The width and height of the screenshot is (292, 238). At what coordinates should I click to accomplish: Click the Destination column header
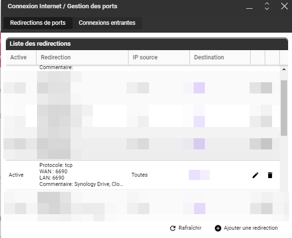pyautogui.click(x=209, y=57)
